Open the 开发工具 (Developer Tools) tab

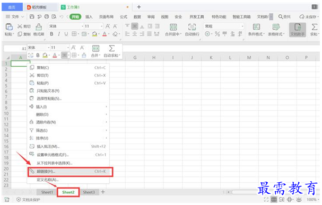coord(197,17)
